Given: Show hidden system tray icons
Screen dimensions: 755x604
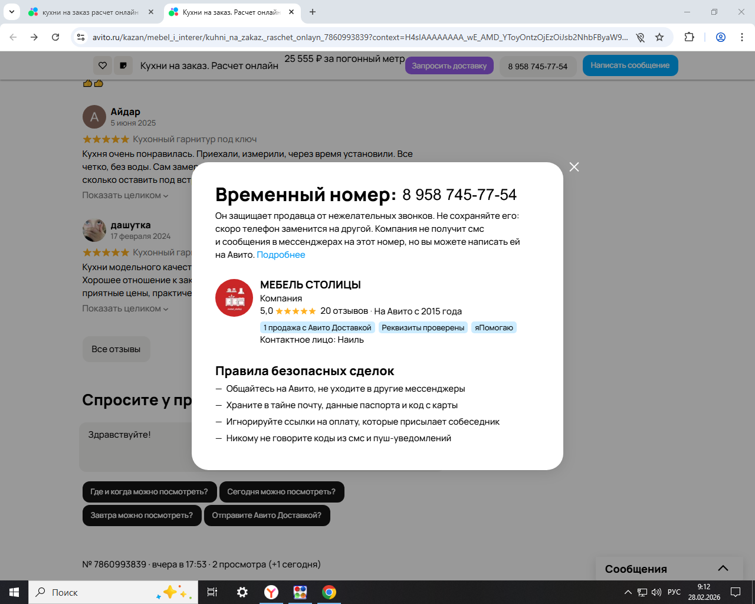Looking at the screenshot, I should [628, 592].
